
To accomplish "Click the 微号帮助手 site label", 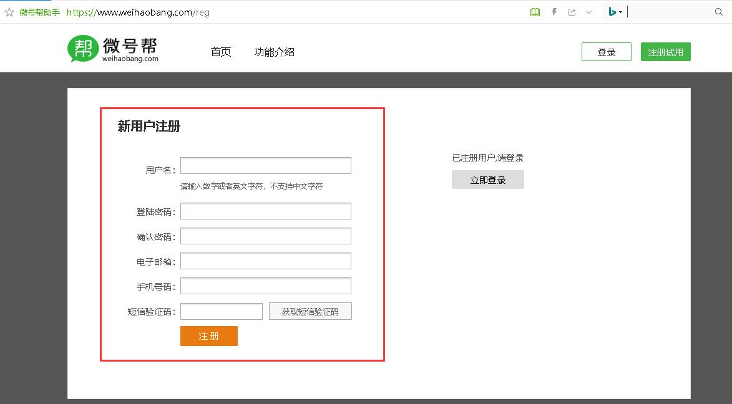I will tap(40, 12).
